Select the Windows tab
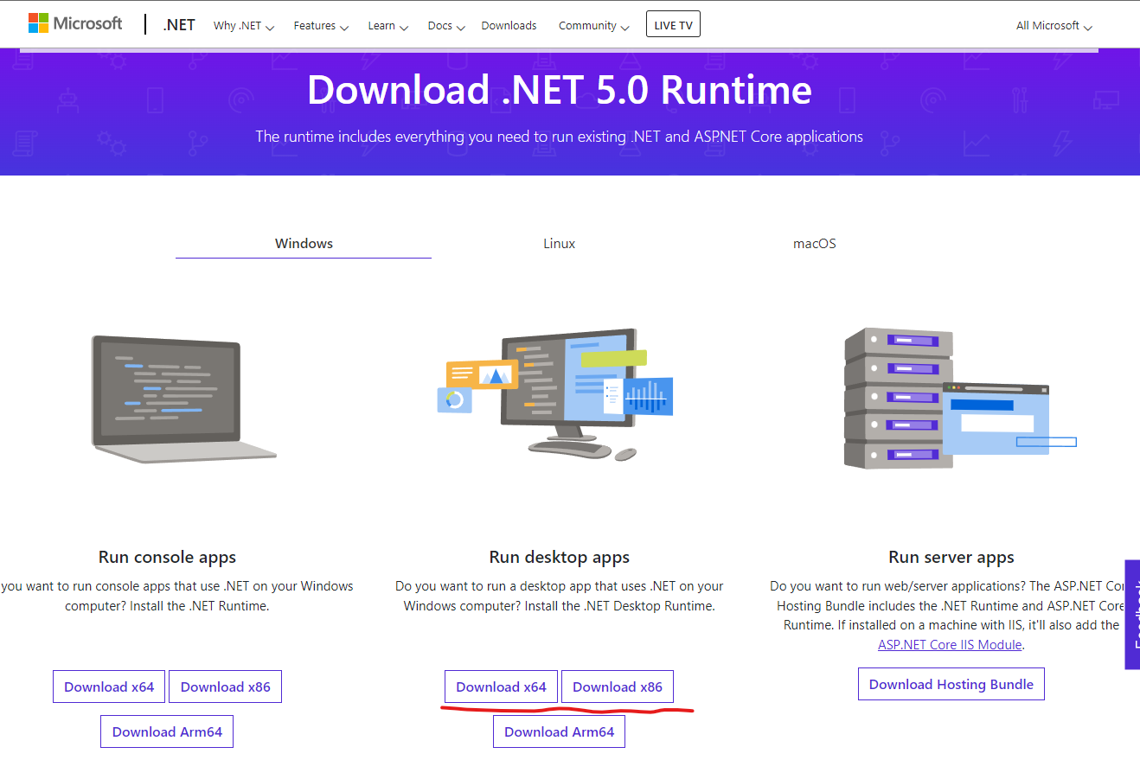The width and height of the screenshot is (1140, 760). 304,244
